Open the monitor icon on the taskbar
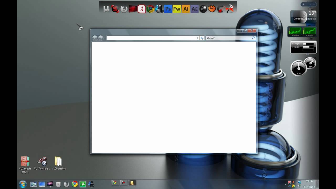336x189 pixels. [x=50, y=184]
